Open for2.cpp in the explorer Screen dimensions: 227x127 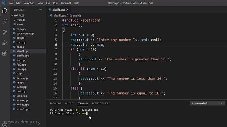[21, 65]
